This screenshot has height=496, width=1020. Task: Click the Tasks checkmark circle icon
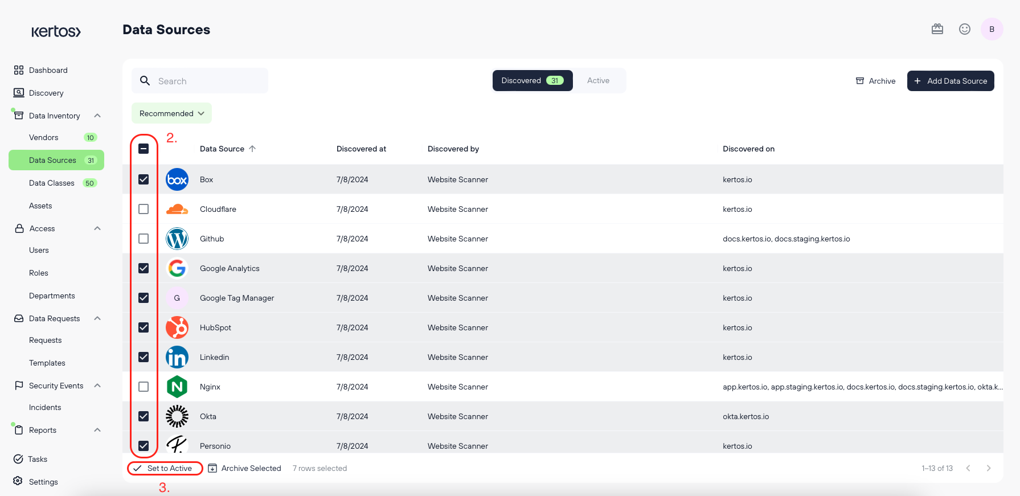point(18,459)
